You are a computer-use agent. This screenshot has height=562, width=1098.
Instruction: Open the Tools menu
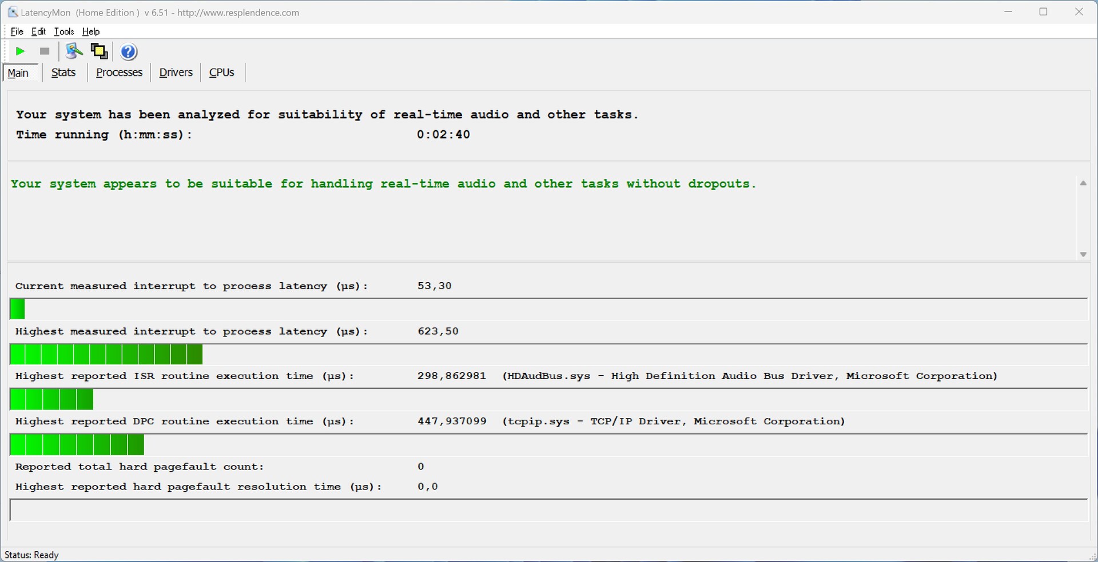pos(64,31)
